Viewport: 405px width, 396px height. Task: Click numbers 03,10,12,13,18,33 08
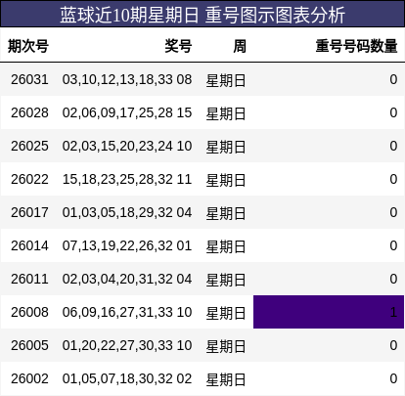click(127, 79)
